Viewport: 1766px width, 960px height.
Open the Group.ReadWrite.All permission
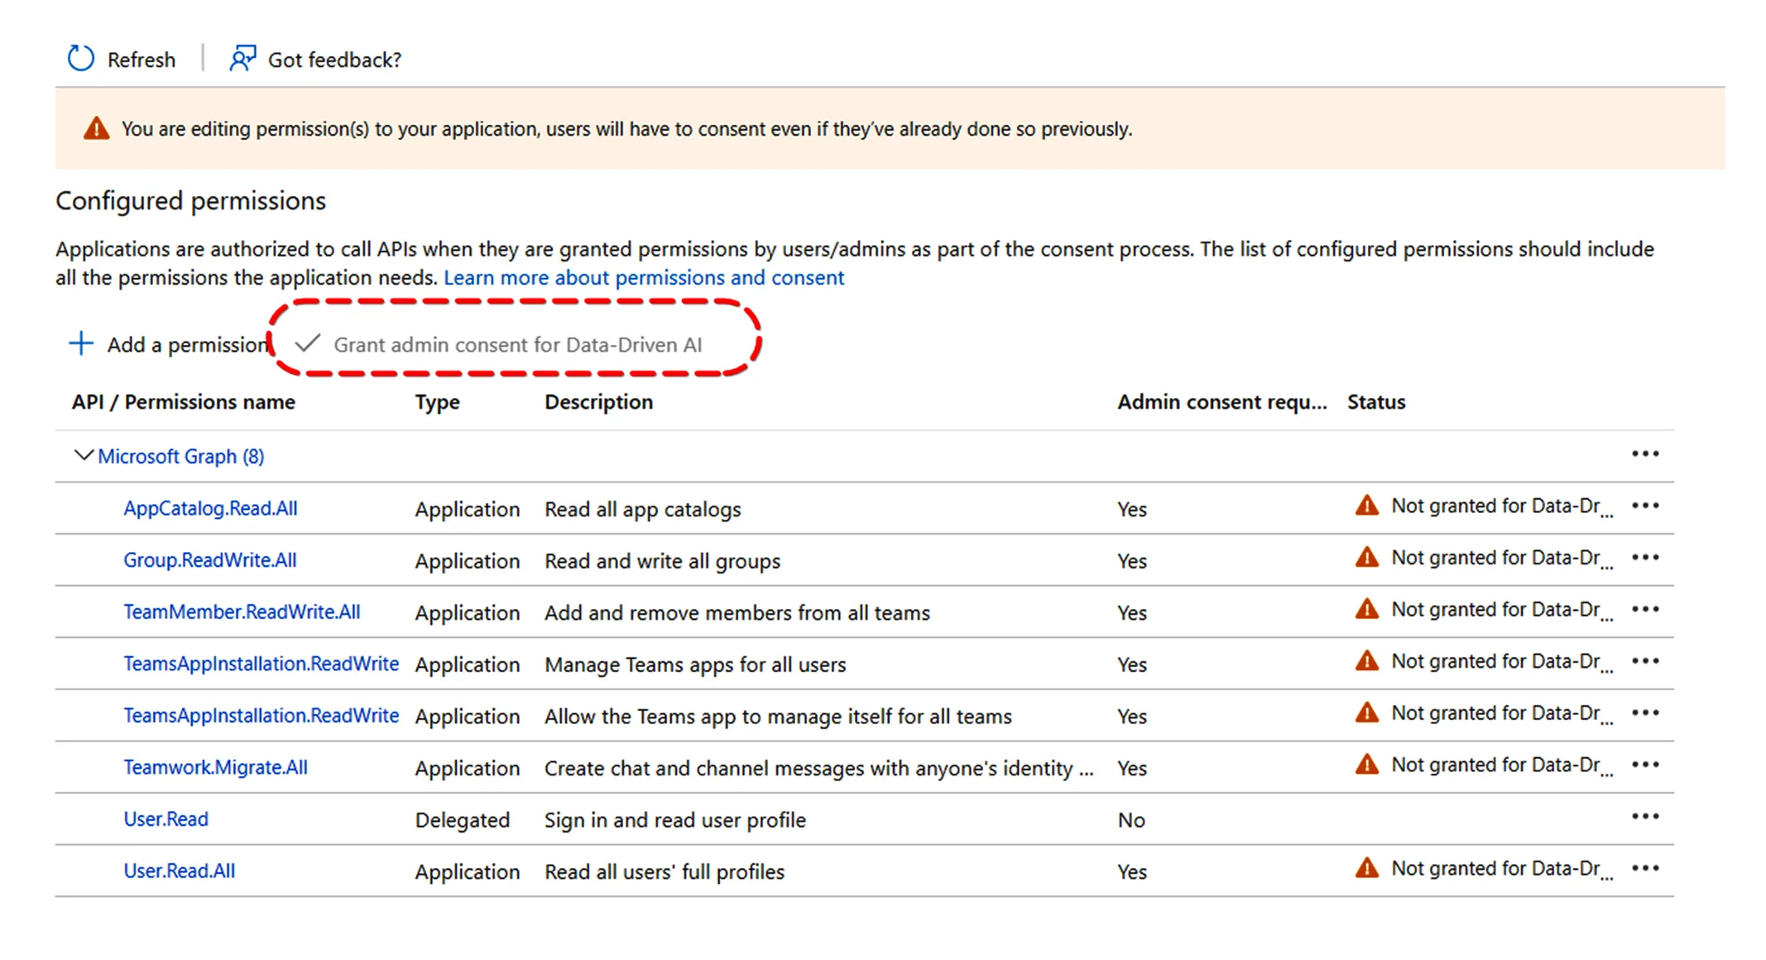(209, 560)
